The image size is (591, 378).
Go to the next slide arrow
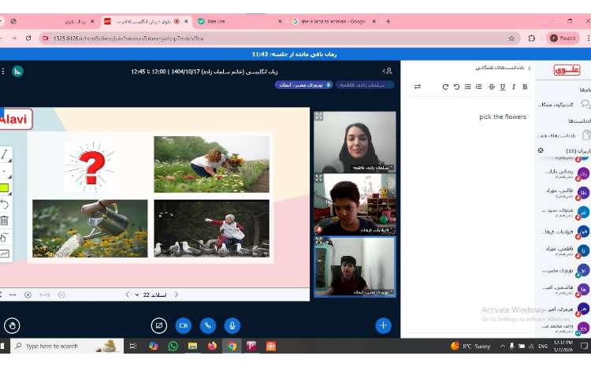(x=127, y=295)
